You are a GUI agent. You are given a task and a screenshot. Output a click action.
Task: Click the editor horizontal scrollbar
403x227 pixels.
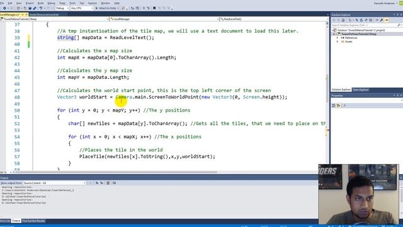tap(116, 172)
